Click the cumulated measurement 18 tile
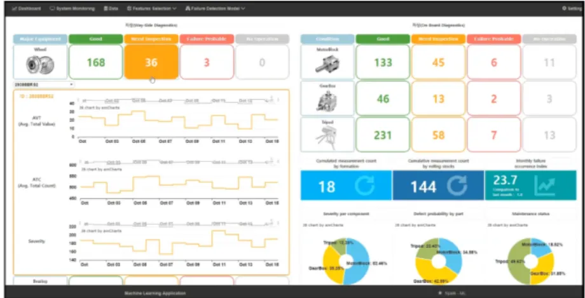585x298 pixels. click(x=346, y=186)
